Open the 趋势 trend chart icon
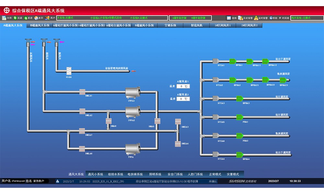 [229, 18]
